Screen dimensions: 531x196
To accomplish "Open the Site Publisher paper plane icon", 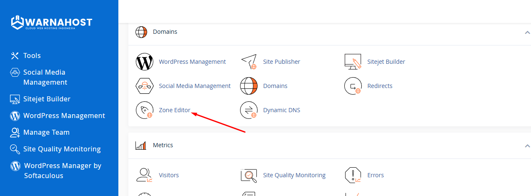I will click(x=249, y=62).
